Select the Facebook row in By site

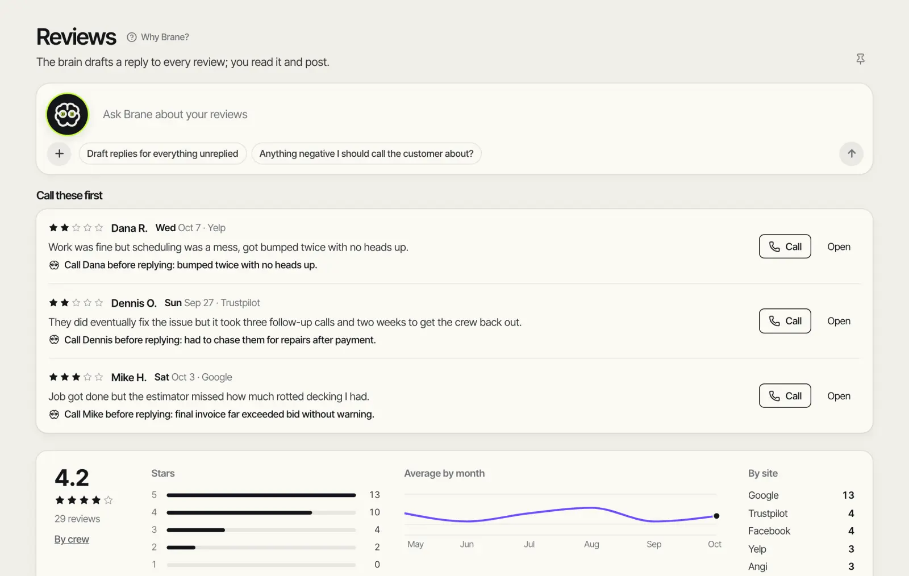click(801, 531)
